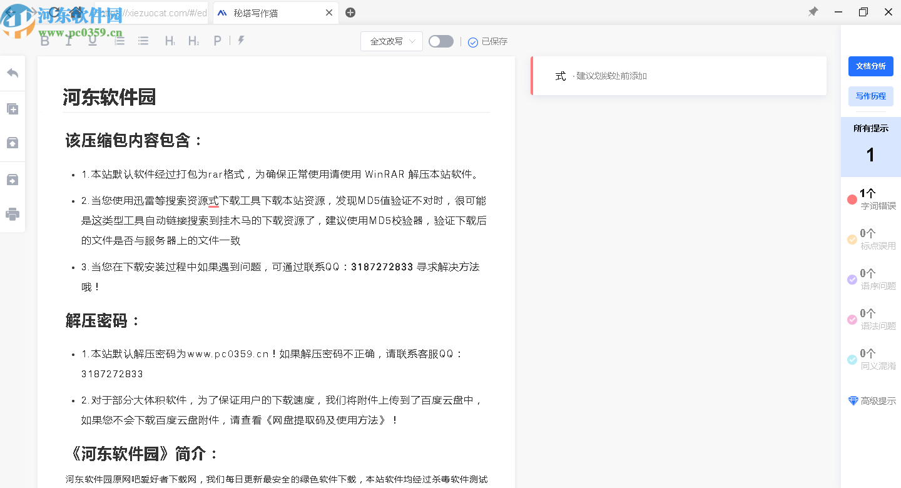Viewport: 901px width, 488px height.
Task: Toggle bold formatting in the toolbar
Action: click(44, 41)
